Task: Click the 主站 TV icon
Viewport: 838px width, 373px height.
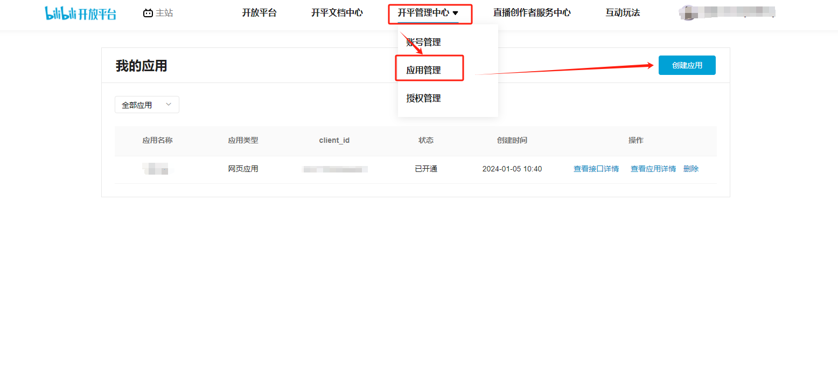Action: [x=148, y=13]
